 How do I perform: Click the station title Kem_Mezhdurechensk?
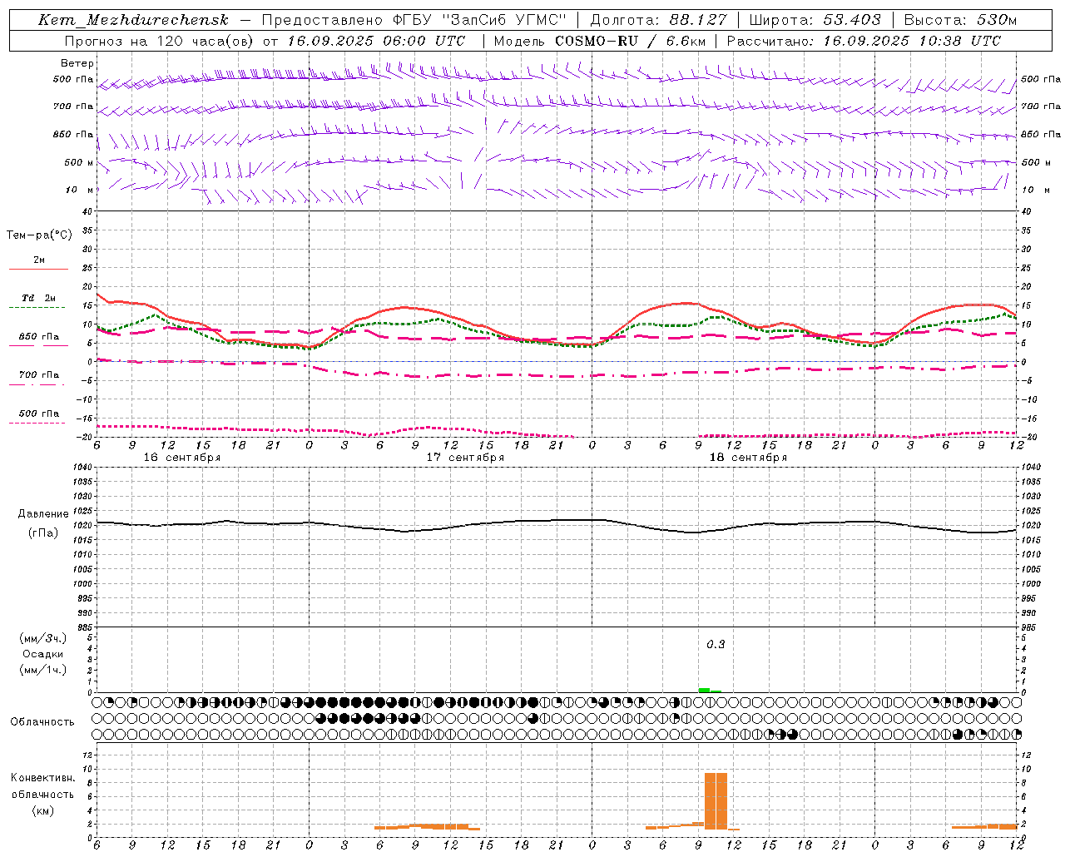[133, 20]
